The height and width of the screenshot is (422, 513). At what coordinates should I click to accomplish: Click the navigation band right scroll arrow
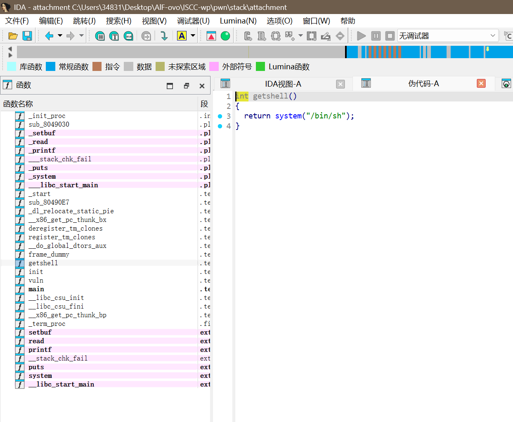pyautogui.click(x=10, y=55)
